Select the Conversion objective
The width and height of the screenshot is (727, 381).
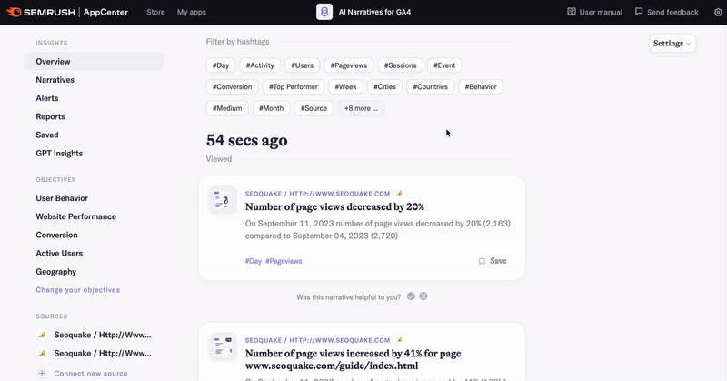click(x=57, y=235)
